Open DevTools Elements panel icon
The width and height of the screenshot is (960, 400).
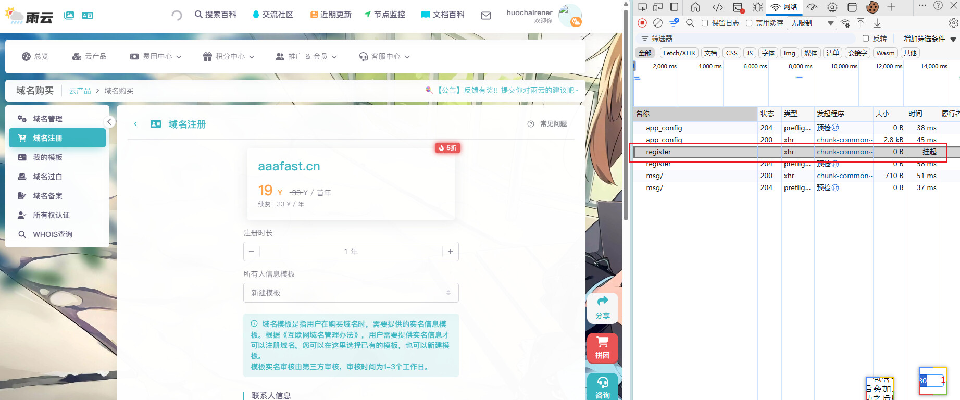[717, 7]
